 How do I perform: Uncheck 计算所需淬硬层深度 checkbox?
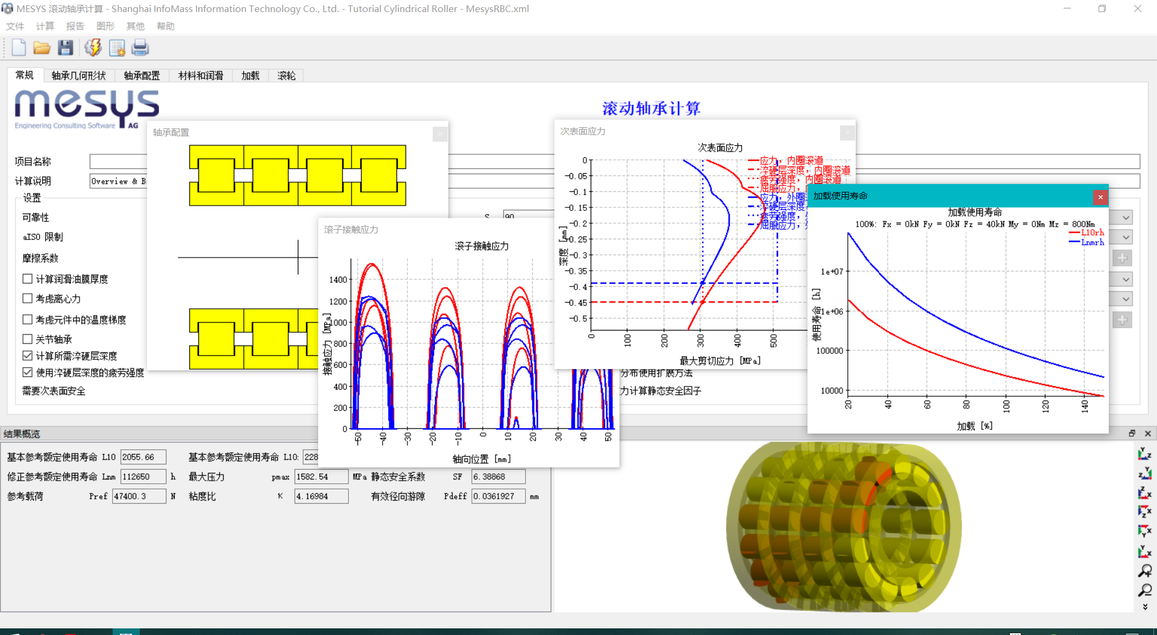click(27, 356)
